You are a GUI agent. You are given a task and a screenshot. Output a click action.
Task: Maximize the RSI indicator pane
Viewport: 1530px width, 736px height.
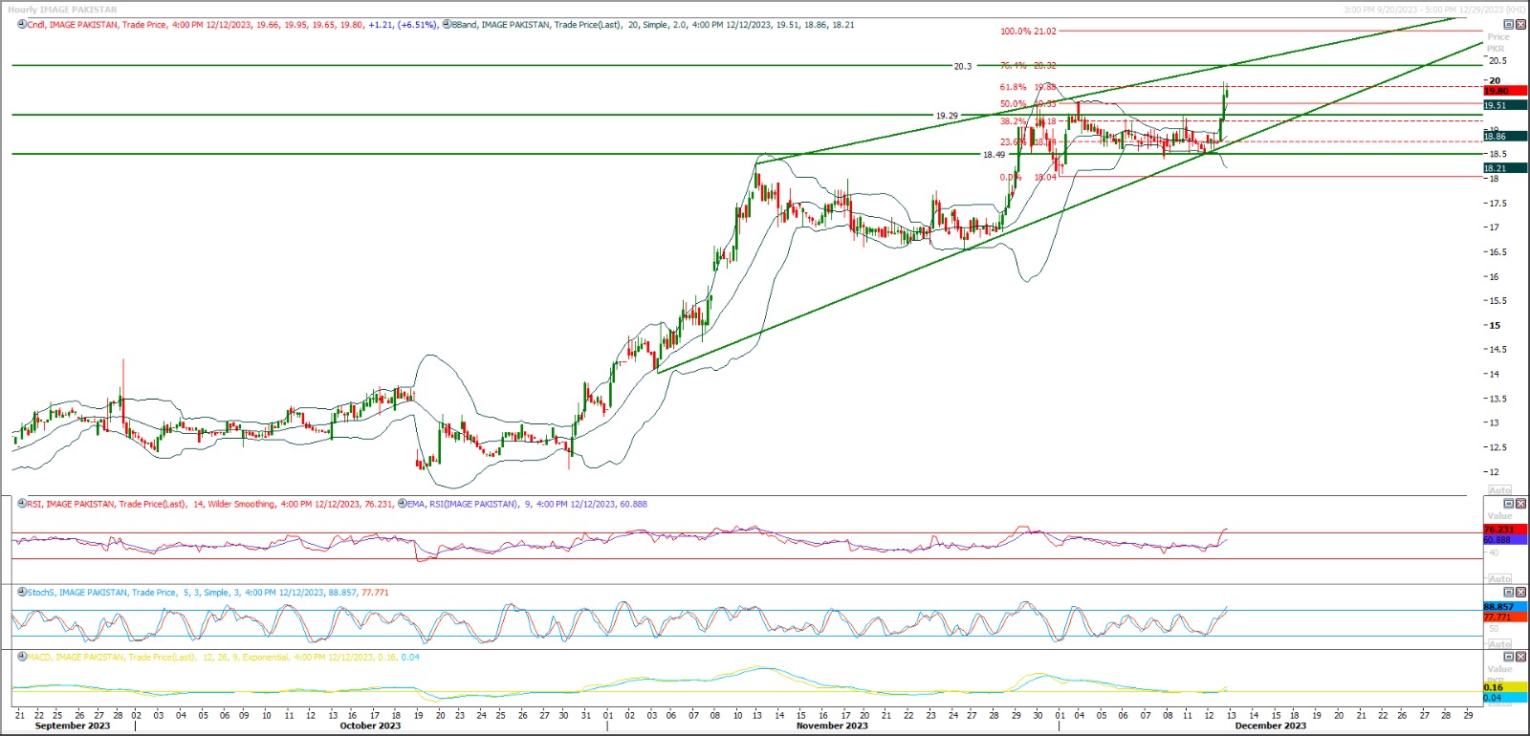pyautogui.click(x=1509, y=504)
